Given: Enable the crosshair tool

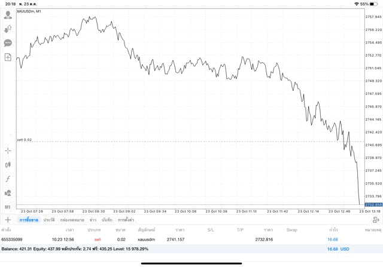Looking at the screenshot, I should (8, 151).
